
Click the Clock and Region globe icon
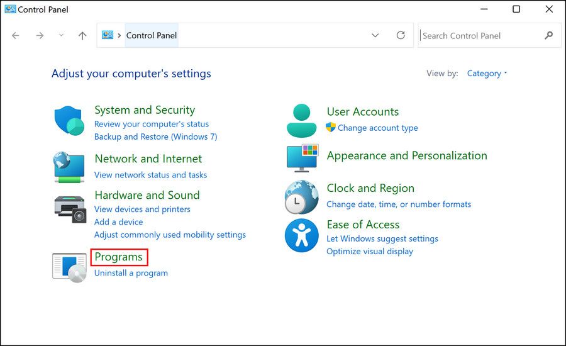(301, 197)
